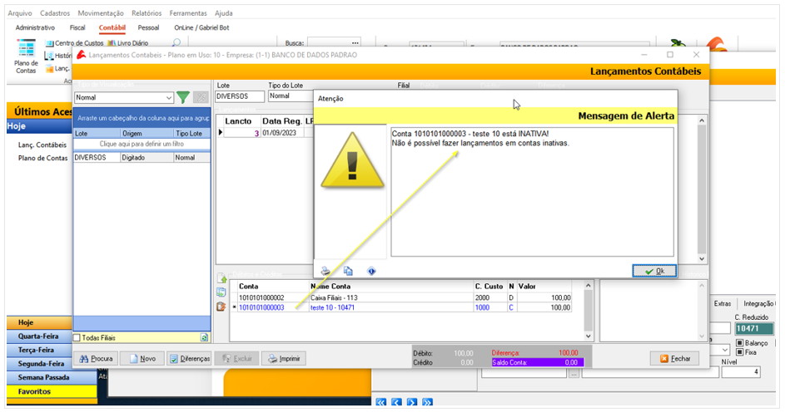Go to the last record navigation arrow
785x412 pixels.
(x=427, y=403)
